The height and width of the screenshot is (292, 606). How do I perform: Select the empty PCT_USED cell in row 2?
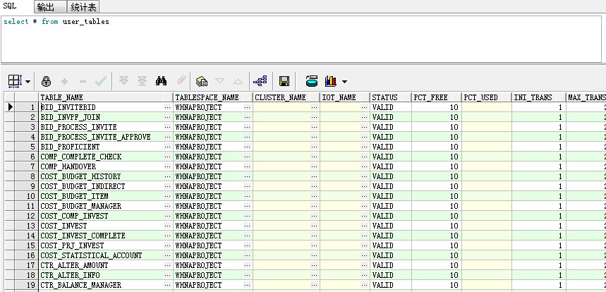[487, 117]
